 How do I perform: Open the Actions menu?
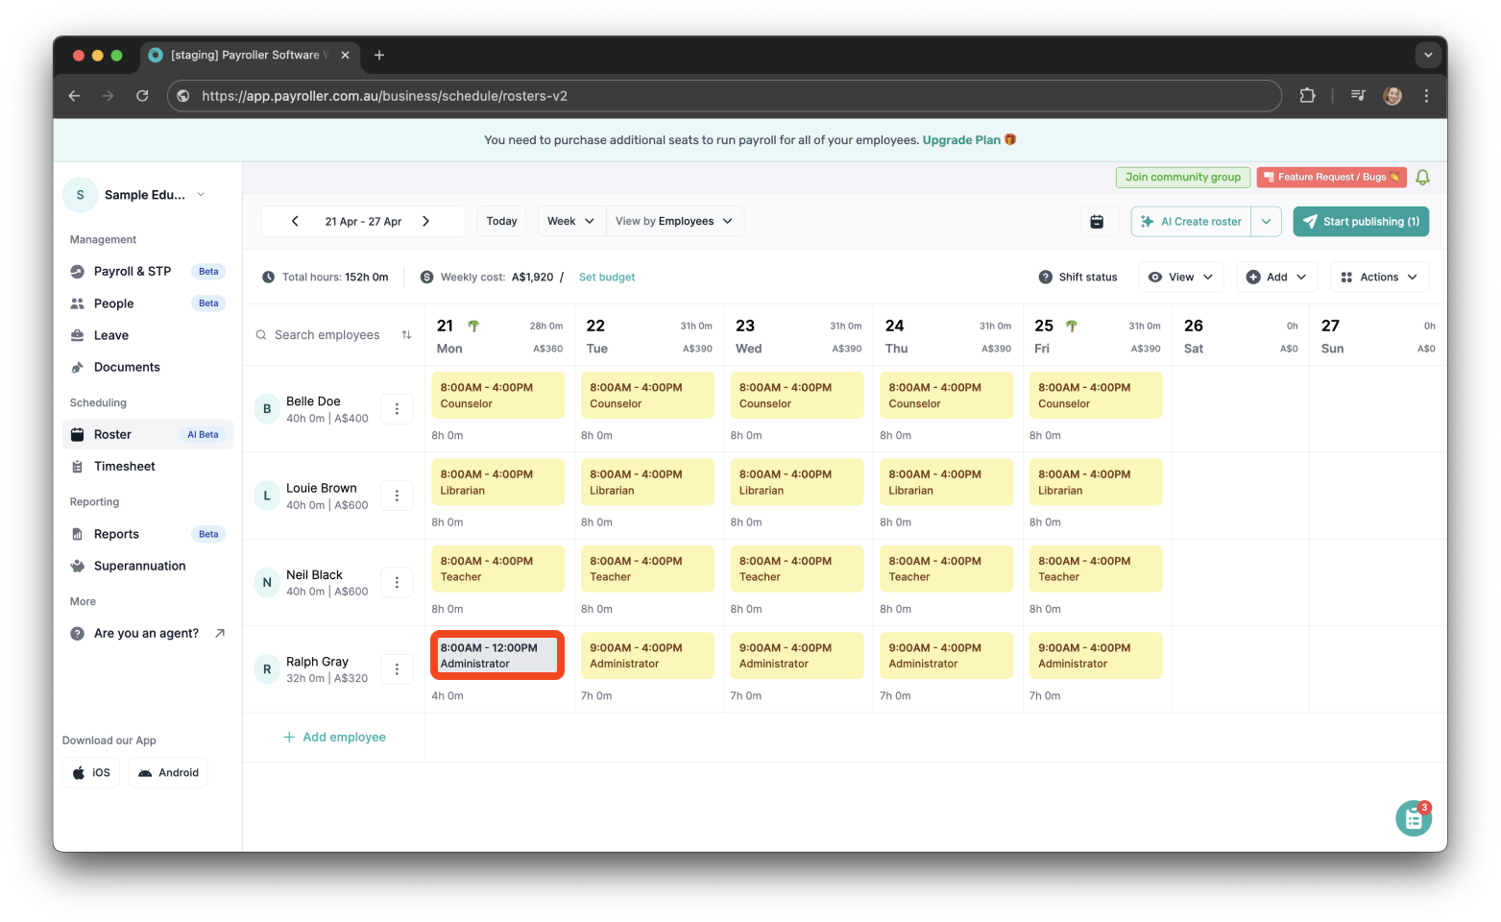pos(1379,277)
